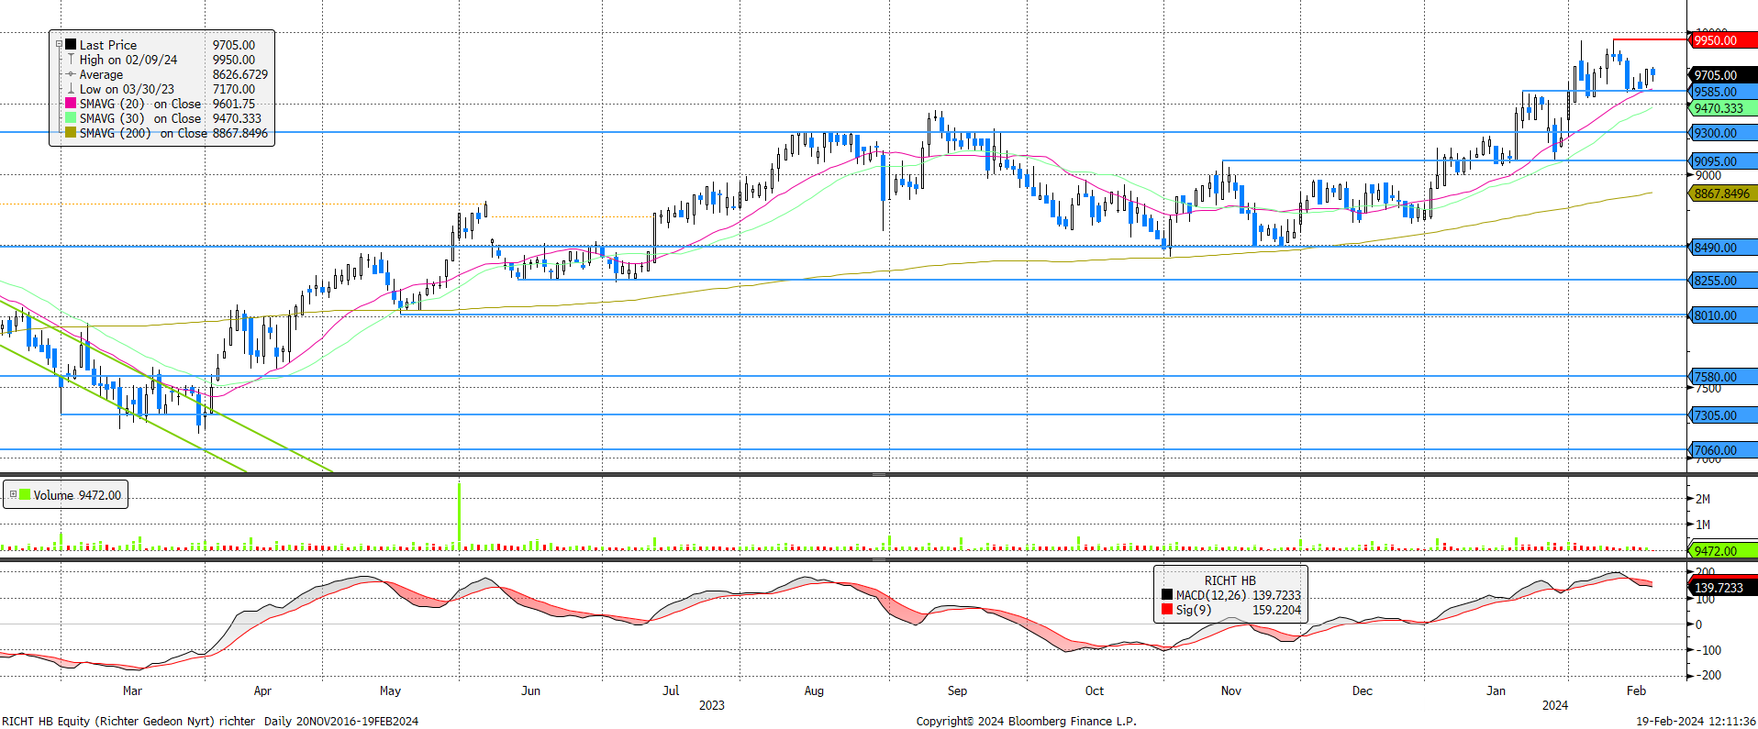The height and width of the screenshot is (729, 1758).
Task: Click the 7580.00 axis level tag
Action: 1723,377
